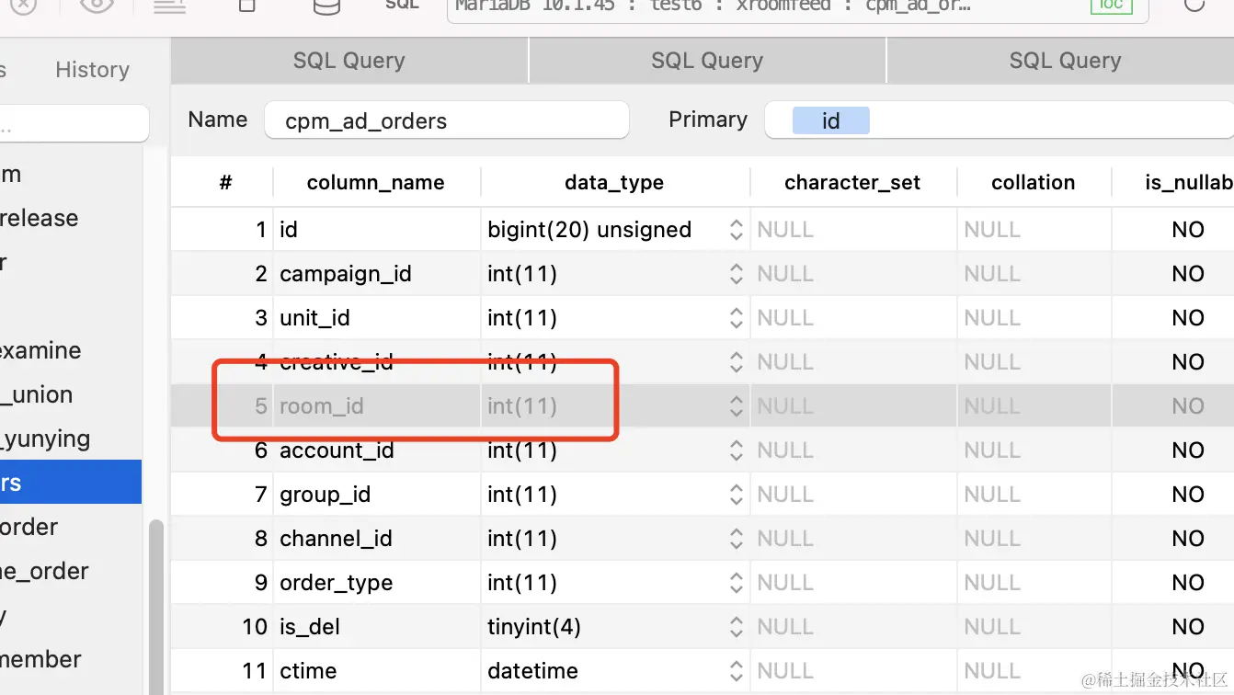Click the collation column header
This screenshot has width=1234, height=695.
pyautogui.click(x=1033, y=182)
